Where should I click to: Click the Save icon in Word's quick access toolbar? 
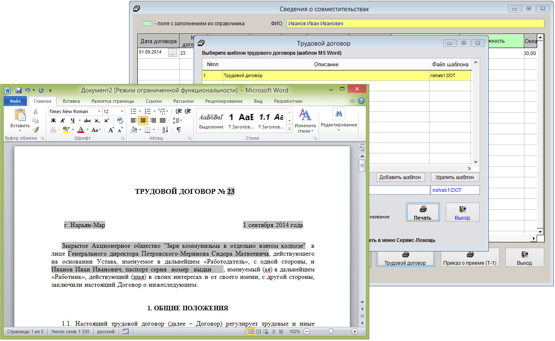click(19, 90)
